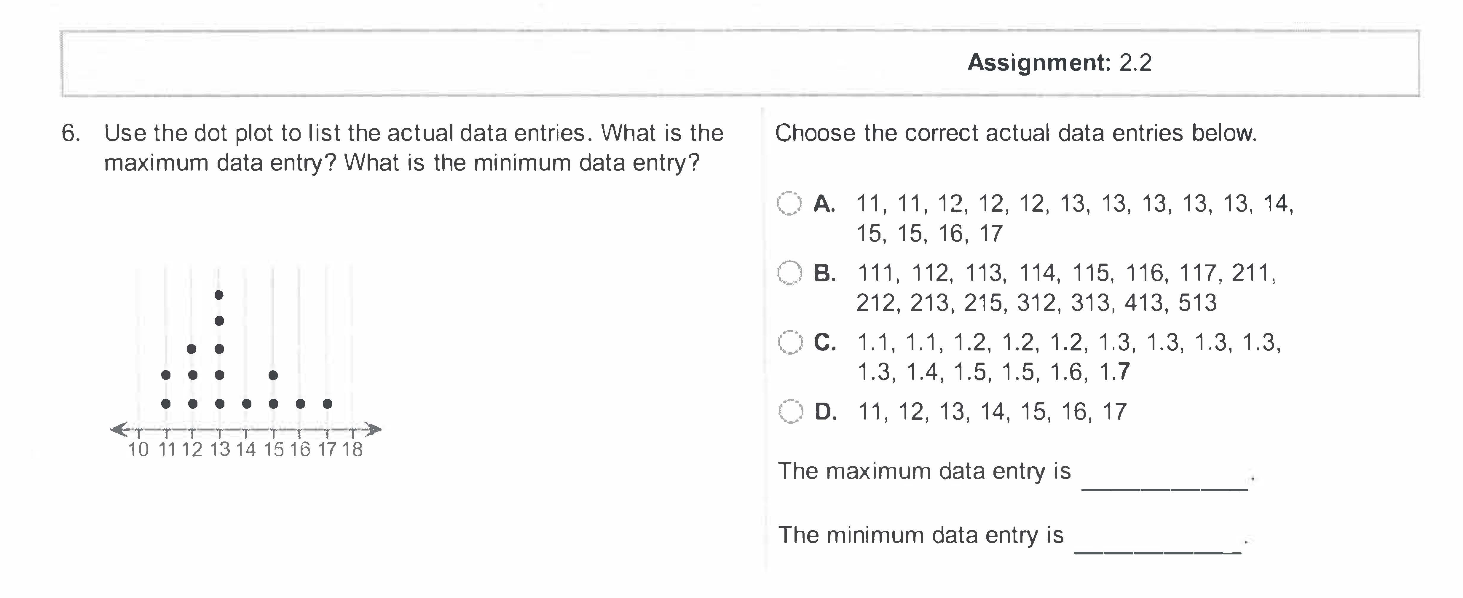Image resolution: width=1463 pixels, height=598 pixels.
Task: Click the left arrowhead of number line
Action: (119, 429)
